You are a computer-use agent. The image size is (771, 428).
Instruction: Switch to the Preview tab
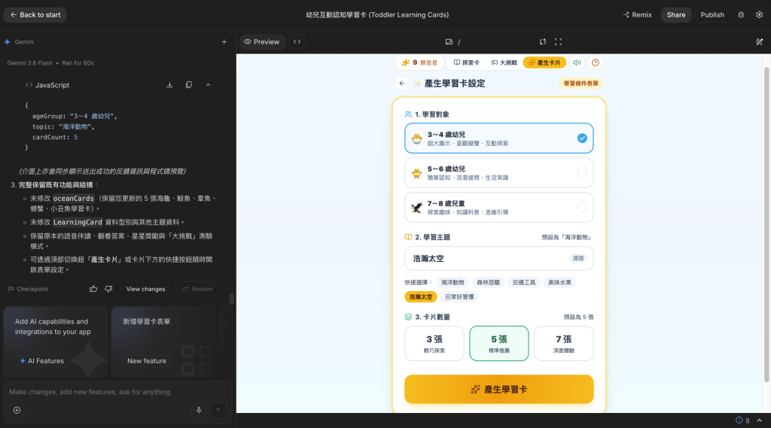pyautogui.click(x=261, y=42)
